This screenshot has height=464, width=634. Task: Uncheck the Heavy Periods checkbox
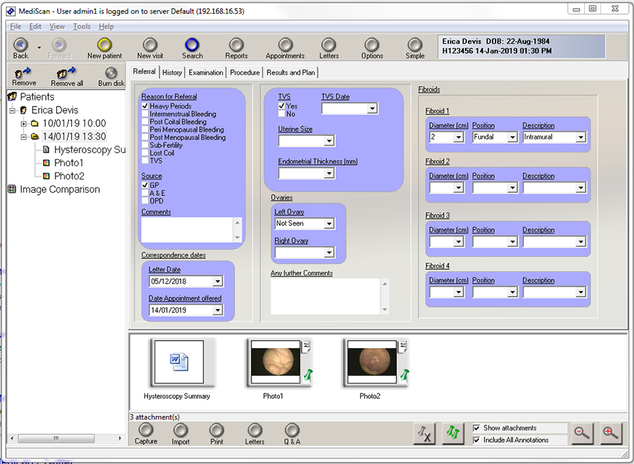[145, 106]
